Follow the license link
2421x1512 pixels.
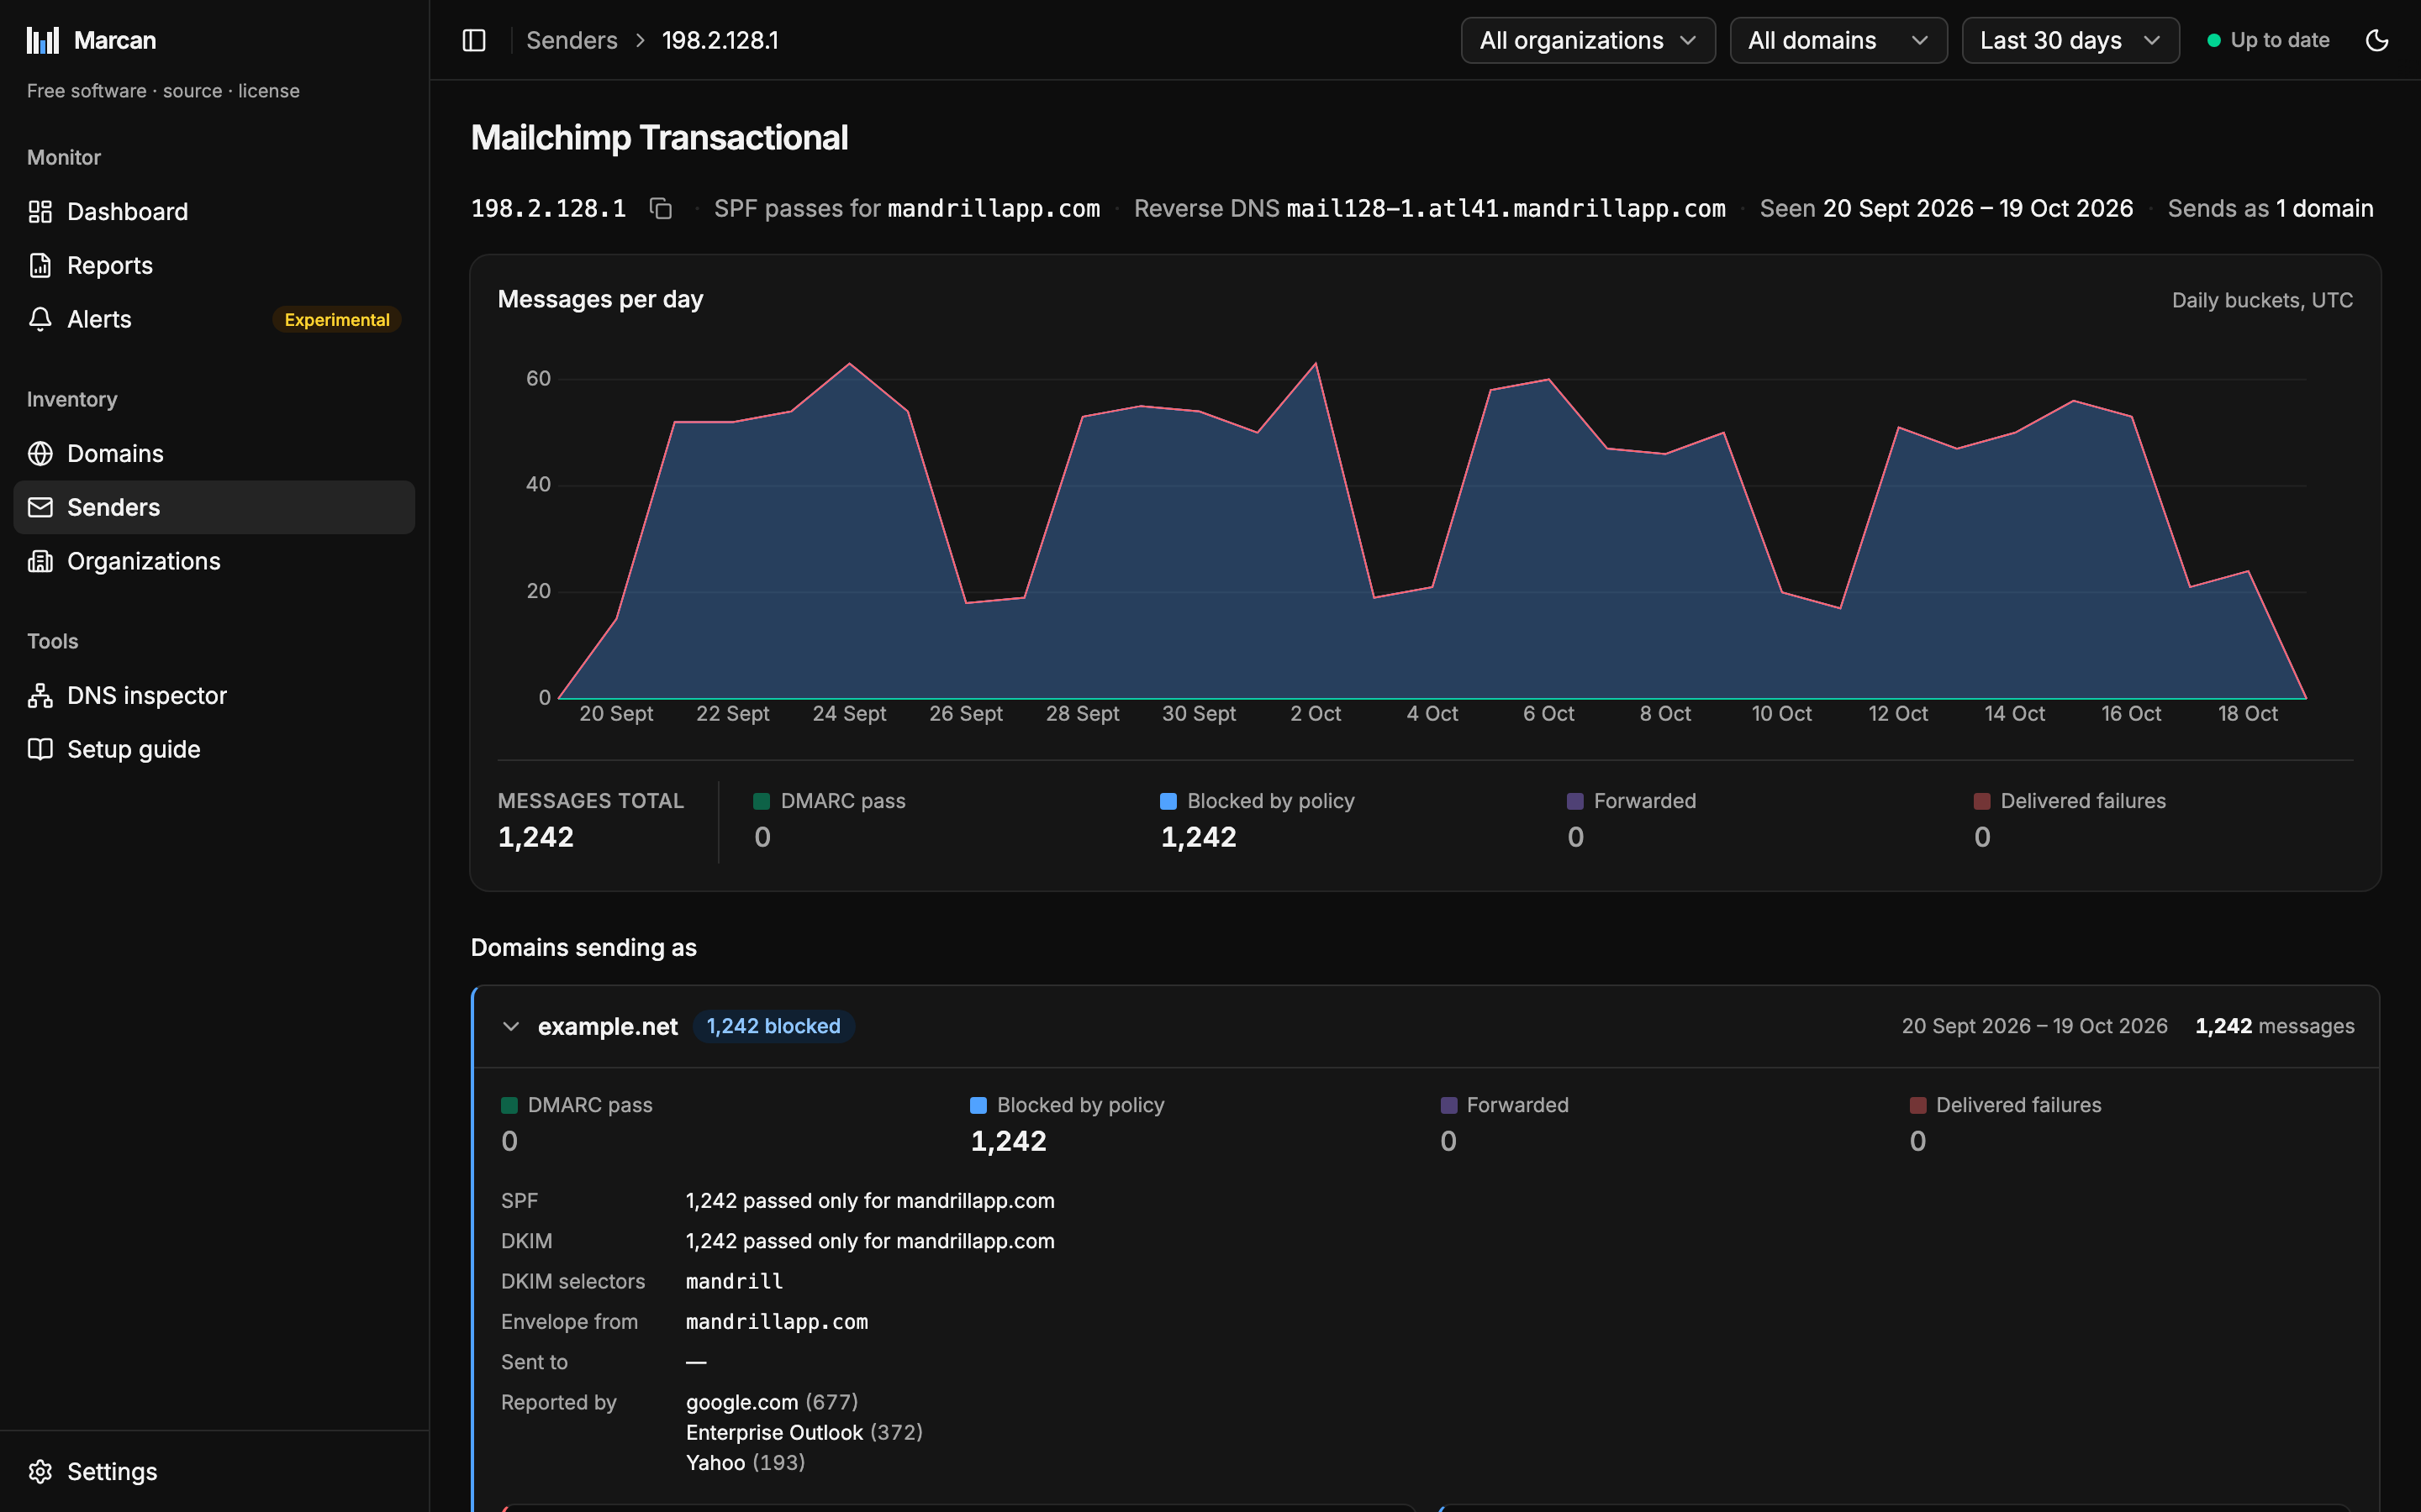[x=268, y=90]
